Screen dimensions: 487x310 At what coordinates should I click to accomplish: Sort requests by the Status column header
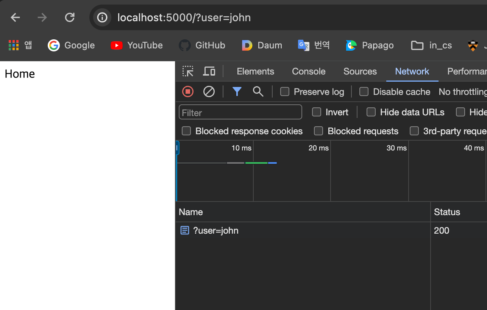(459, 212)
